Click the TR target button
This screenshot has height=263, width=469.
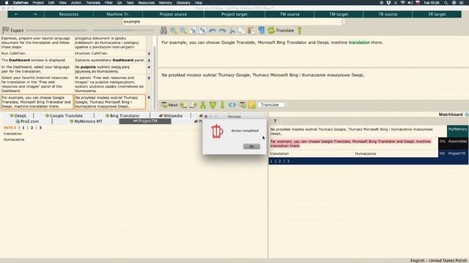click(x=437, y=14)
